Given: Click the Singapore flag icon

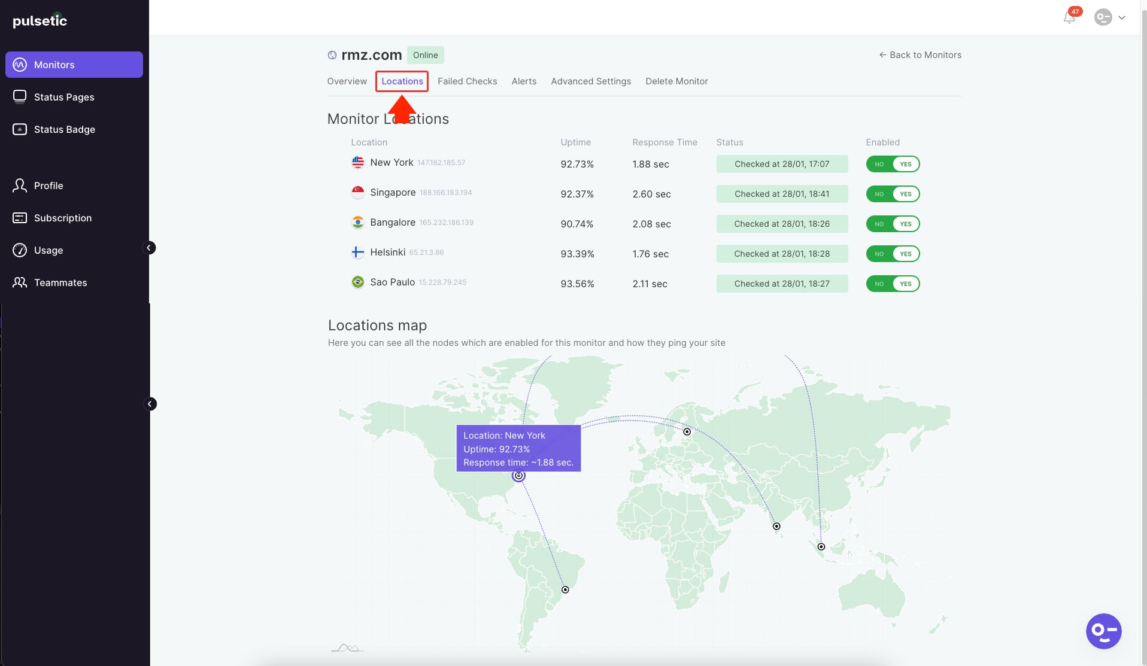Looking at the screenshot, I should click(x=358, y=192).
